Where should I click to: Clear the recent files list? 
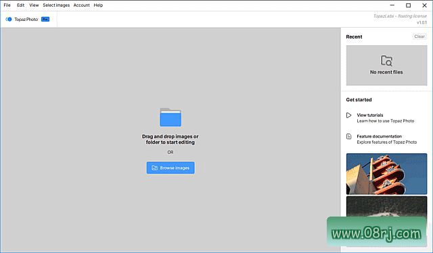click(x=419, y=36)
